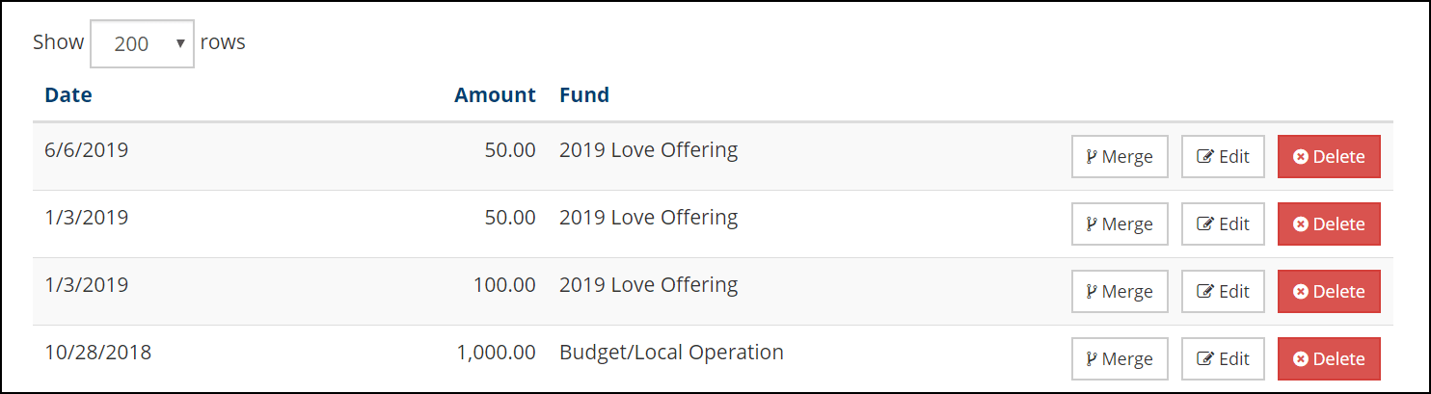Sort table by Amount column header
The image size is (1431, 394).
[495, 95]
